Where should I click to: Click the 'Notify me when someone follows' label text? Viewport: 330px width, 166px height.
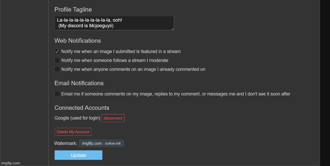(x=115, y=61)
